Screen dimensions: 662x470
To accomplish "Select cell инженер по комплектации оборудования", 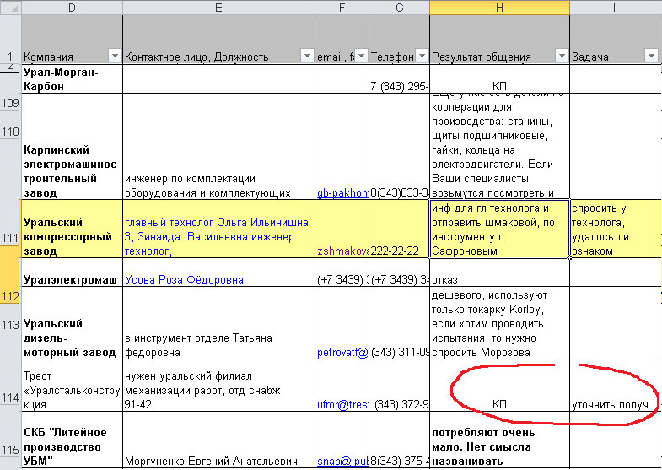I will click(218, 147).
